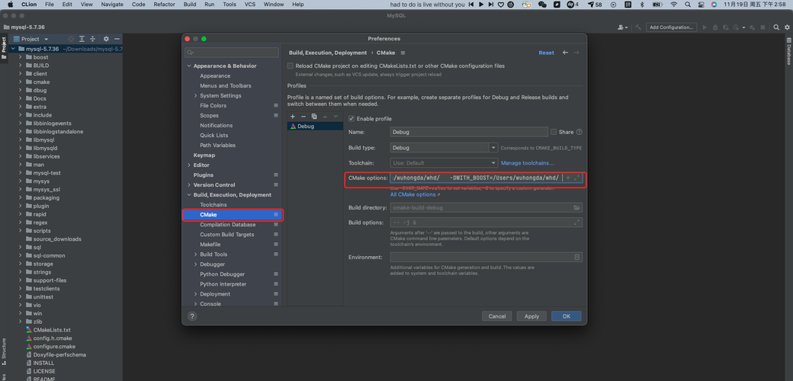Open the Structure side tool window
Screen dimensions: 793x381
tap(4, 352)
